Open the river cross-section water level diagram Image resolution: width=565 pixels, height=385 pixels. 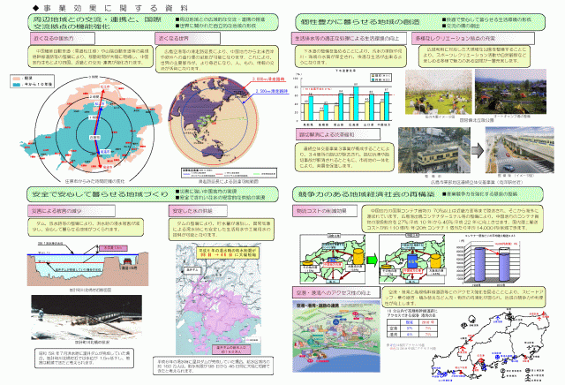87,265
